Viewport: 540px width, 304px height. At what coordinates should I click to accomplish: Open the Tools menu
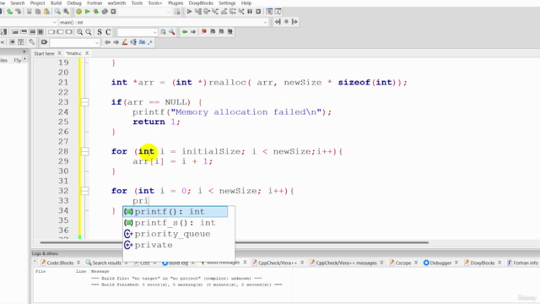point(137,3)
